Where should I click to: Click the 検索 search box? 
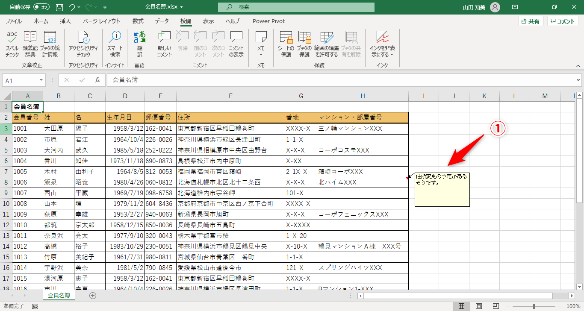tap(296, 7)
